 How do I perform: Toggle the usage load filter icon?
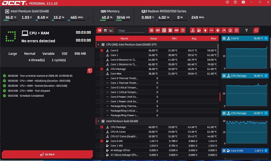tap(230, 30)
